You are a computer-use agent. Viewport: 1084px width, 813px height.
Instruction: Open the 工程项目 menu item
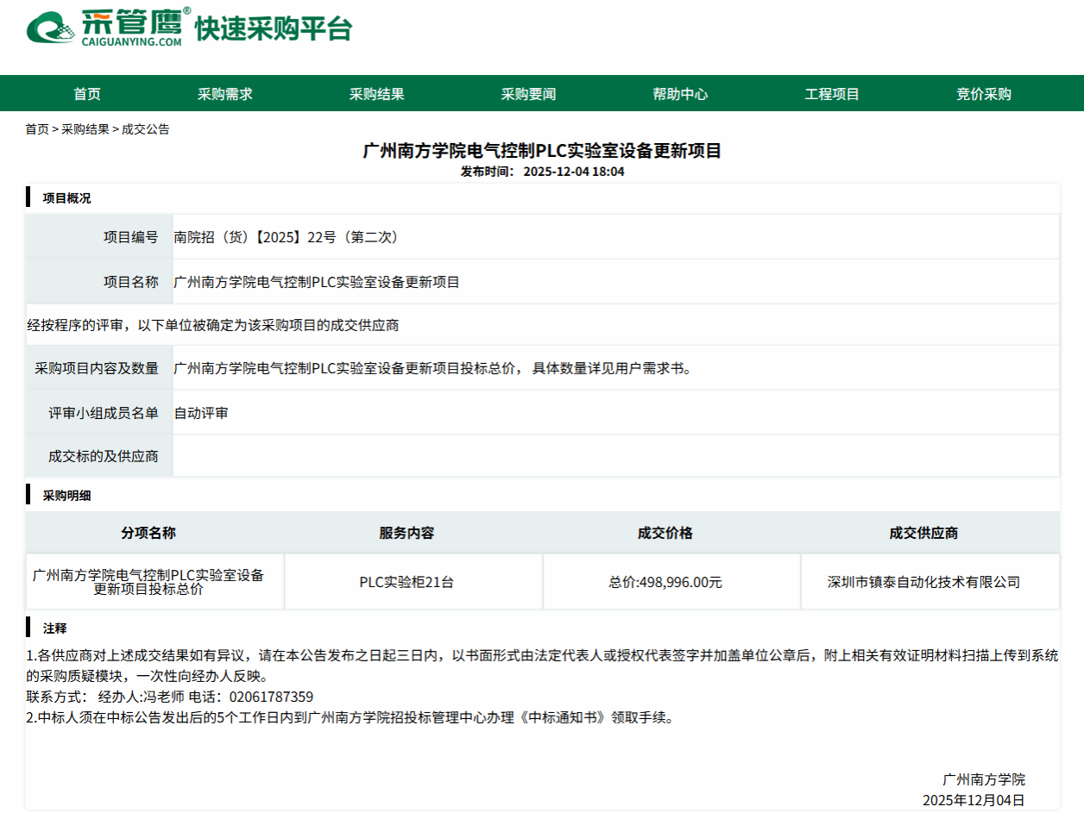point(833,94)
